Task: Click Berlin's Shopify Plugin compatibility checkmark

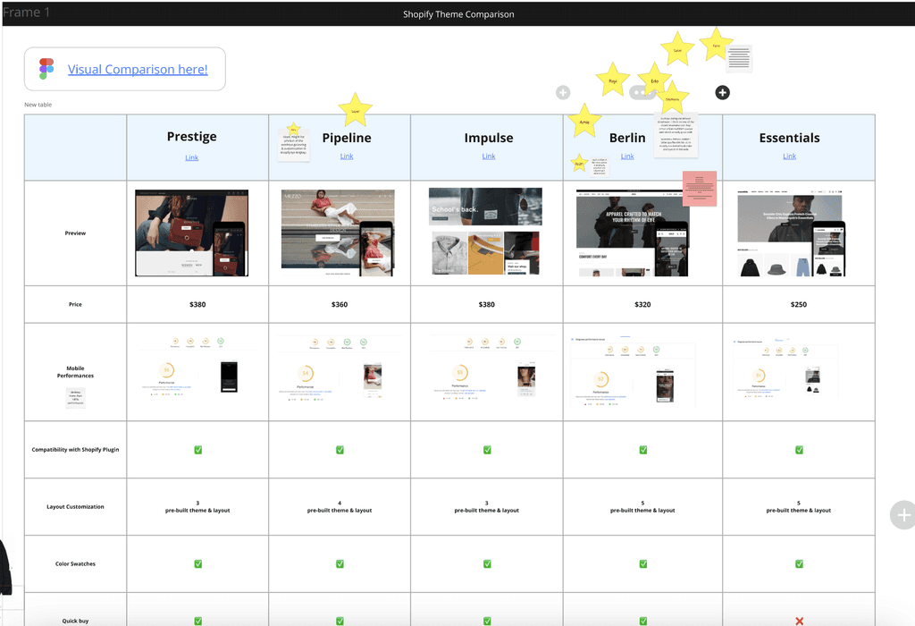Action: coord(642,450)
